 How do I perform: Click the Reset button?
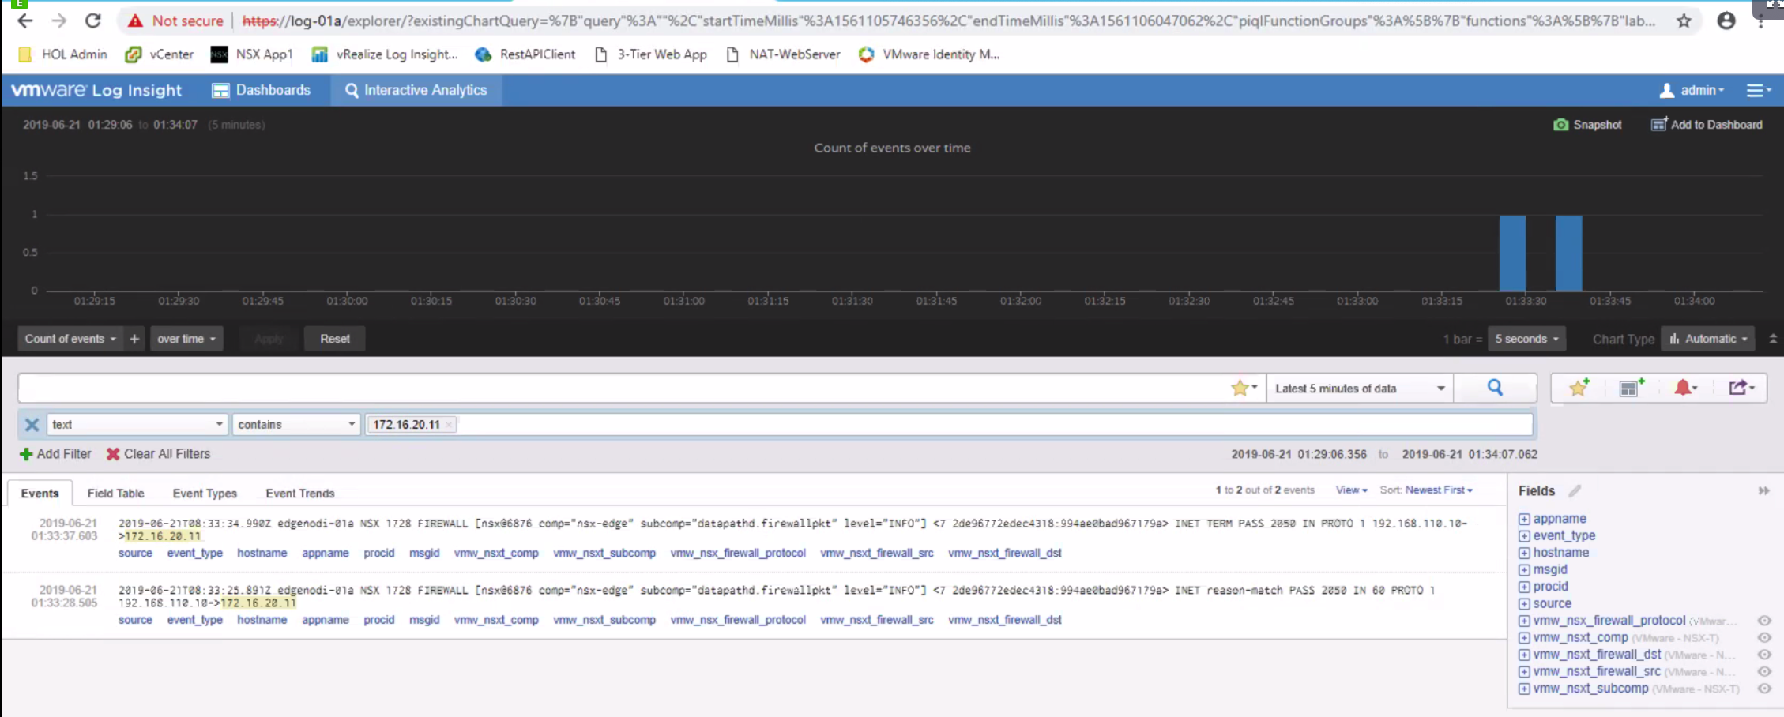click(334, 339)
